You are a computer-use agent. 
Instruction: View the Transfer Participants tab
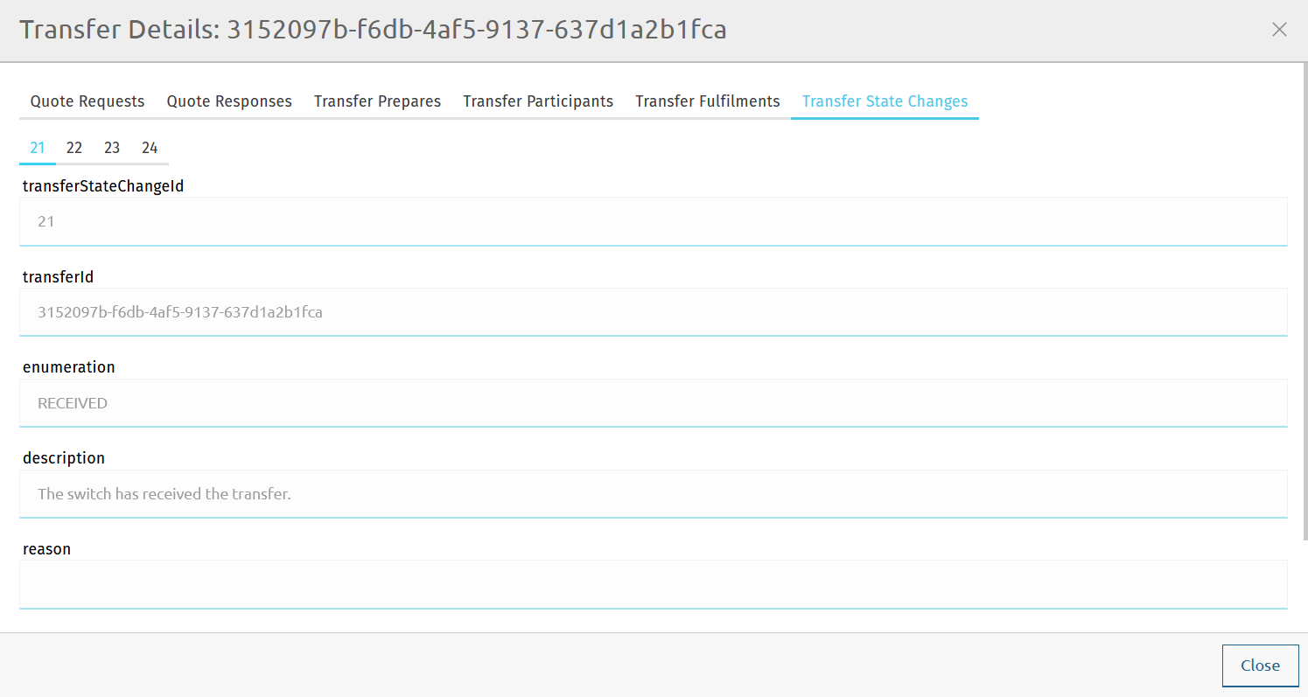tap(538, 101)
